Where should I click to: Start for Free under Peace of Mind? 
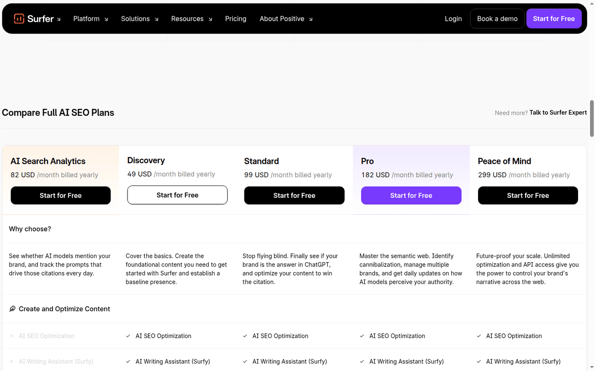tap(528, 195)
